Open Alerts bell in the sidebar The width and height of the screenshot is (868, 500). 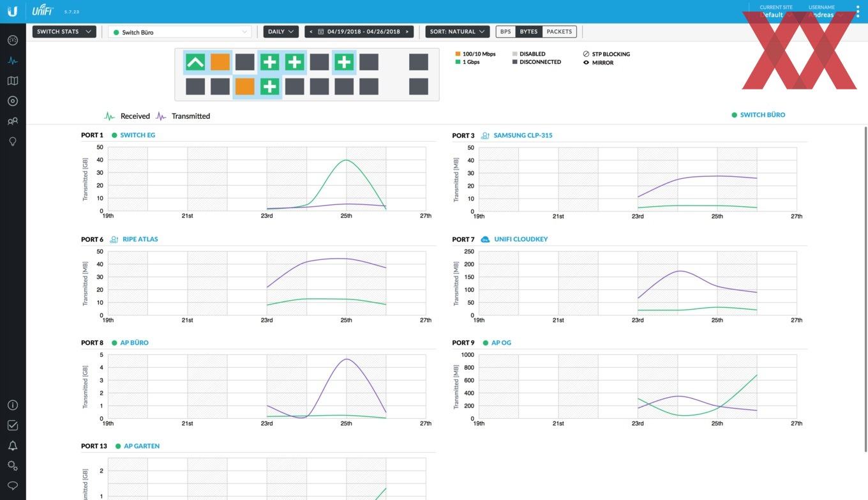tap(13, 446)
